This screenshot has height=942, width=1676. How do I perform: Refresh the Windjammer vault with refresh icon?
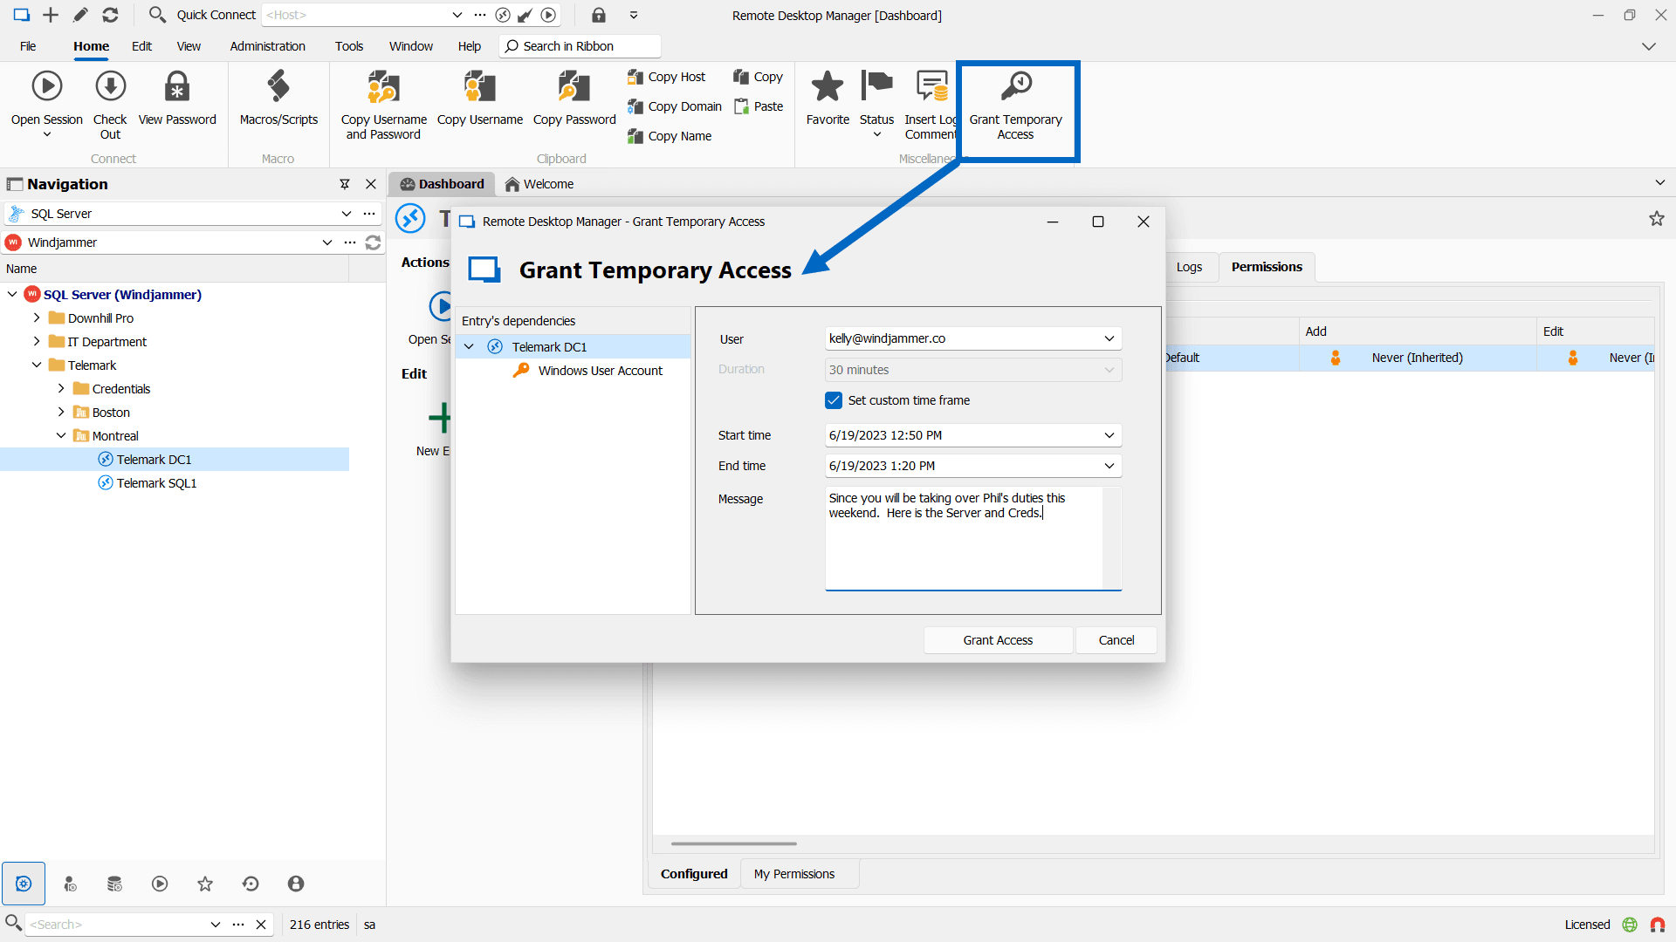pyautogui.click(x=373, y=242)
